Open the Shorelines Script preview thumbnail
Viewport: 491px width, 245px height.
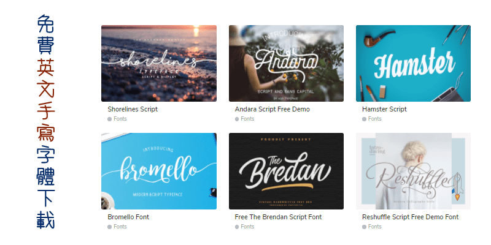click(x=159, y=63)
